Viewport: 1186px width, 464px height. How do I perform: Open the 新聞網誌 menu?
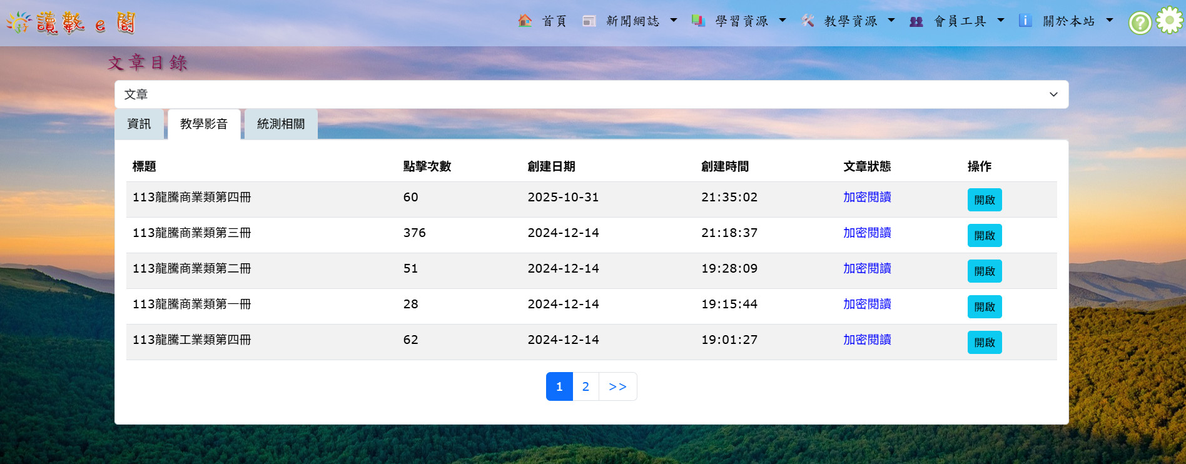tap(632, 21)
